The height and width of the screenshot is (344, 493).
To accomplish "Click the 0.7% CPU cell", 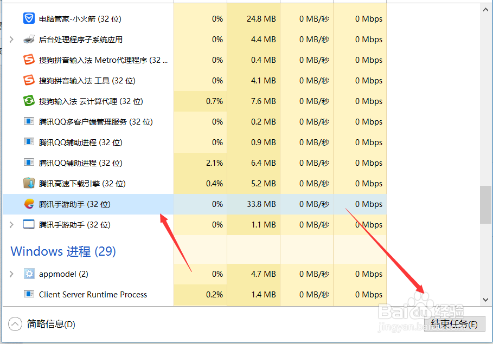I will [x=200, y=101].
